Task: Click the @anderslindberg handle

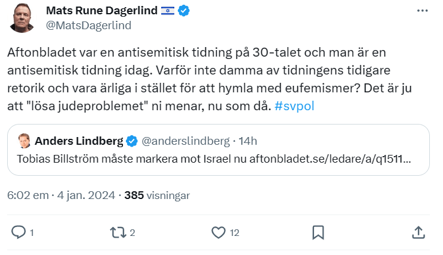Action: pyautogui.click(x=185, y=141)
